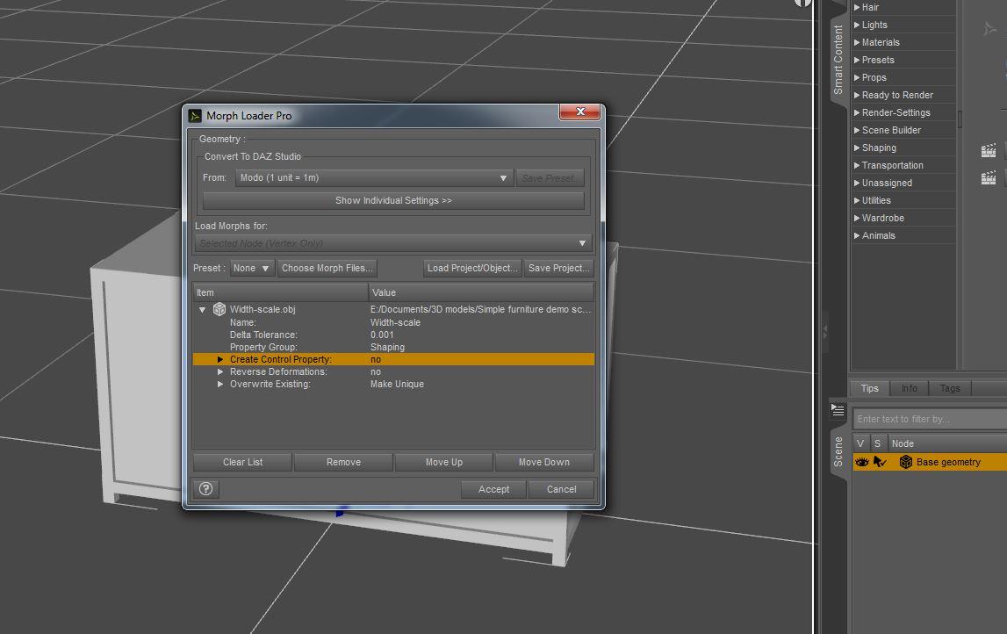1007x634 pixels.
Task: Open the Smart Content side tab
Action: pos(838,60)
